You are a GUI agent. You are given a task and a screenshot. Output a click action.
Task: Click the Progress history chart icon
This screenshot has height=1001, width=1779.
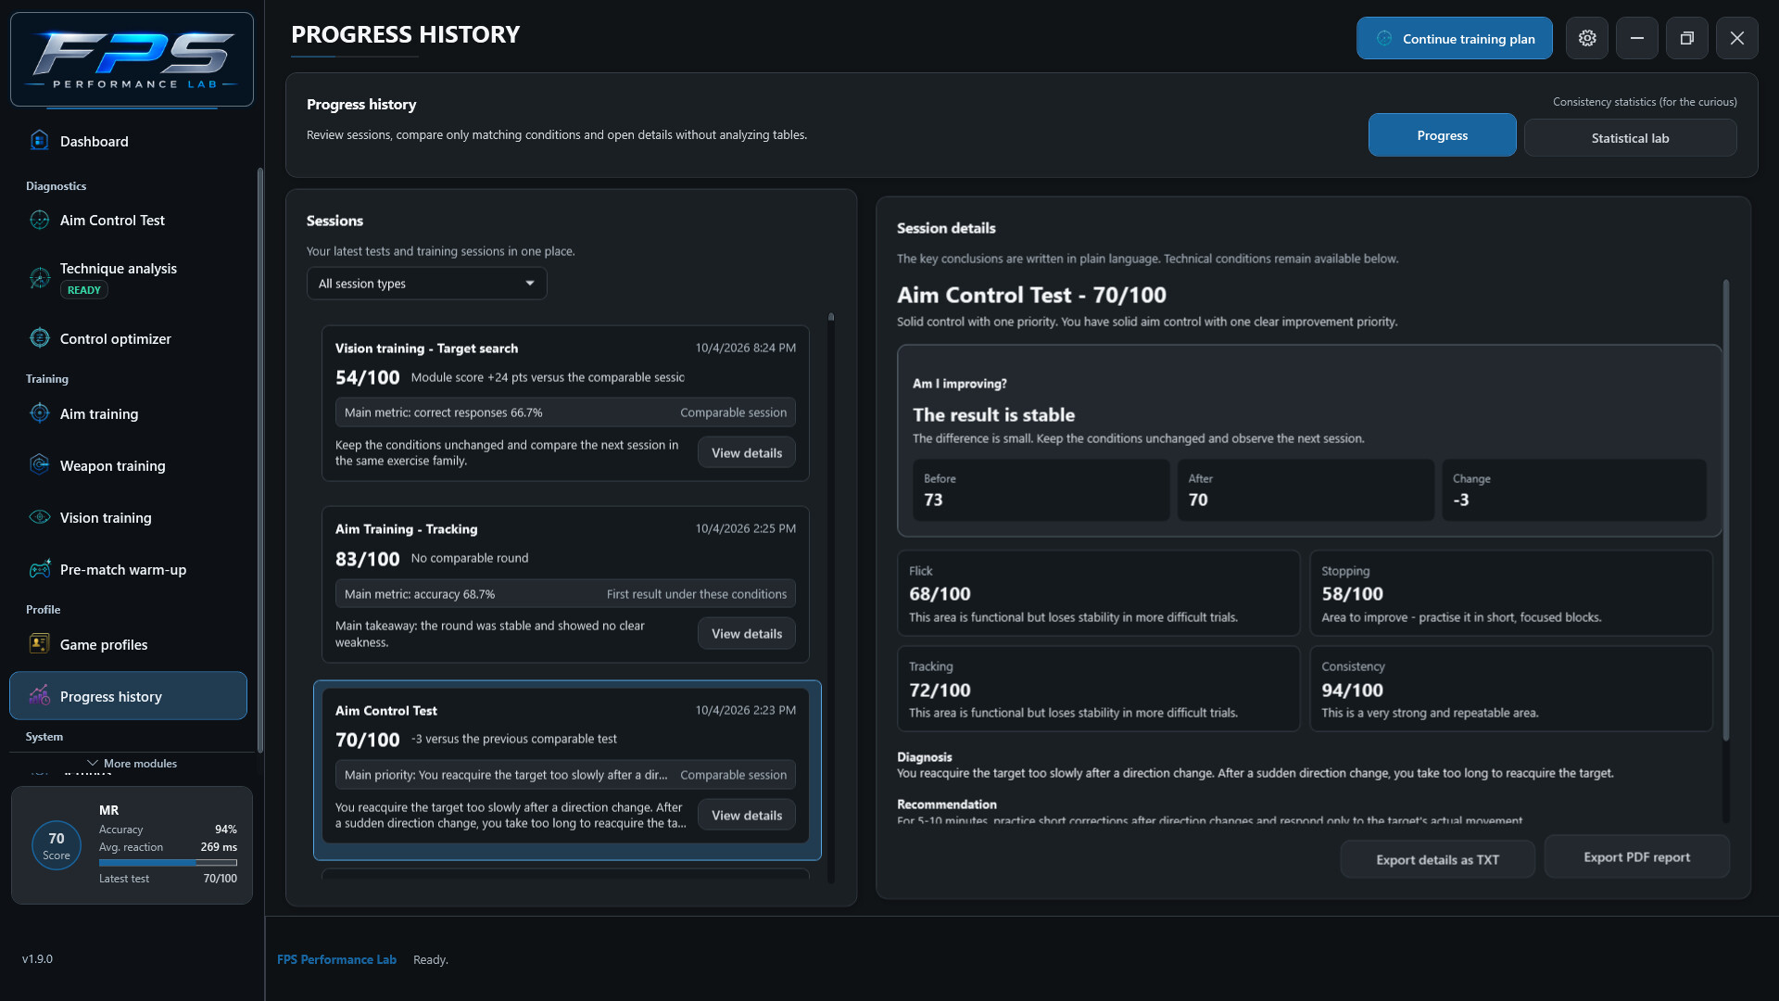click(39, 696)
